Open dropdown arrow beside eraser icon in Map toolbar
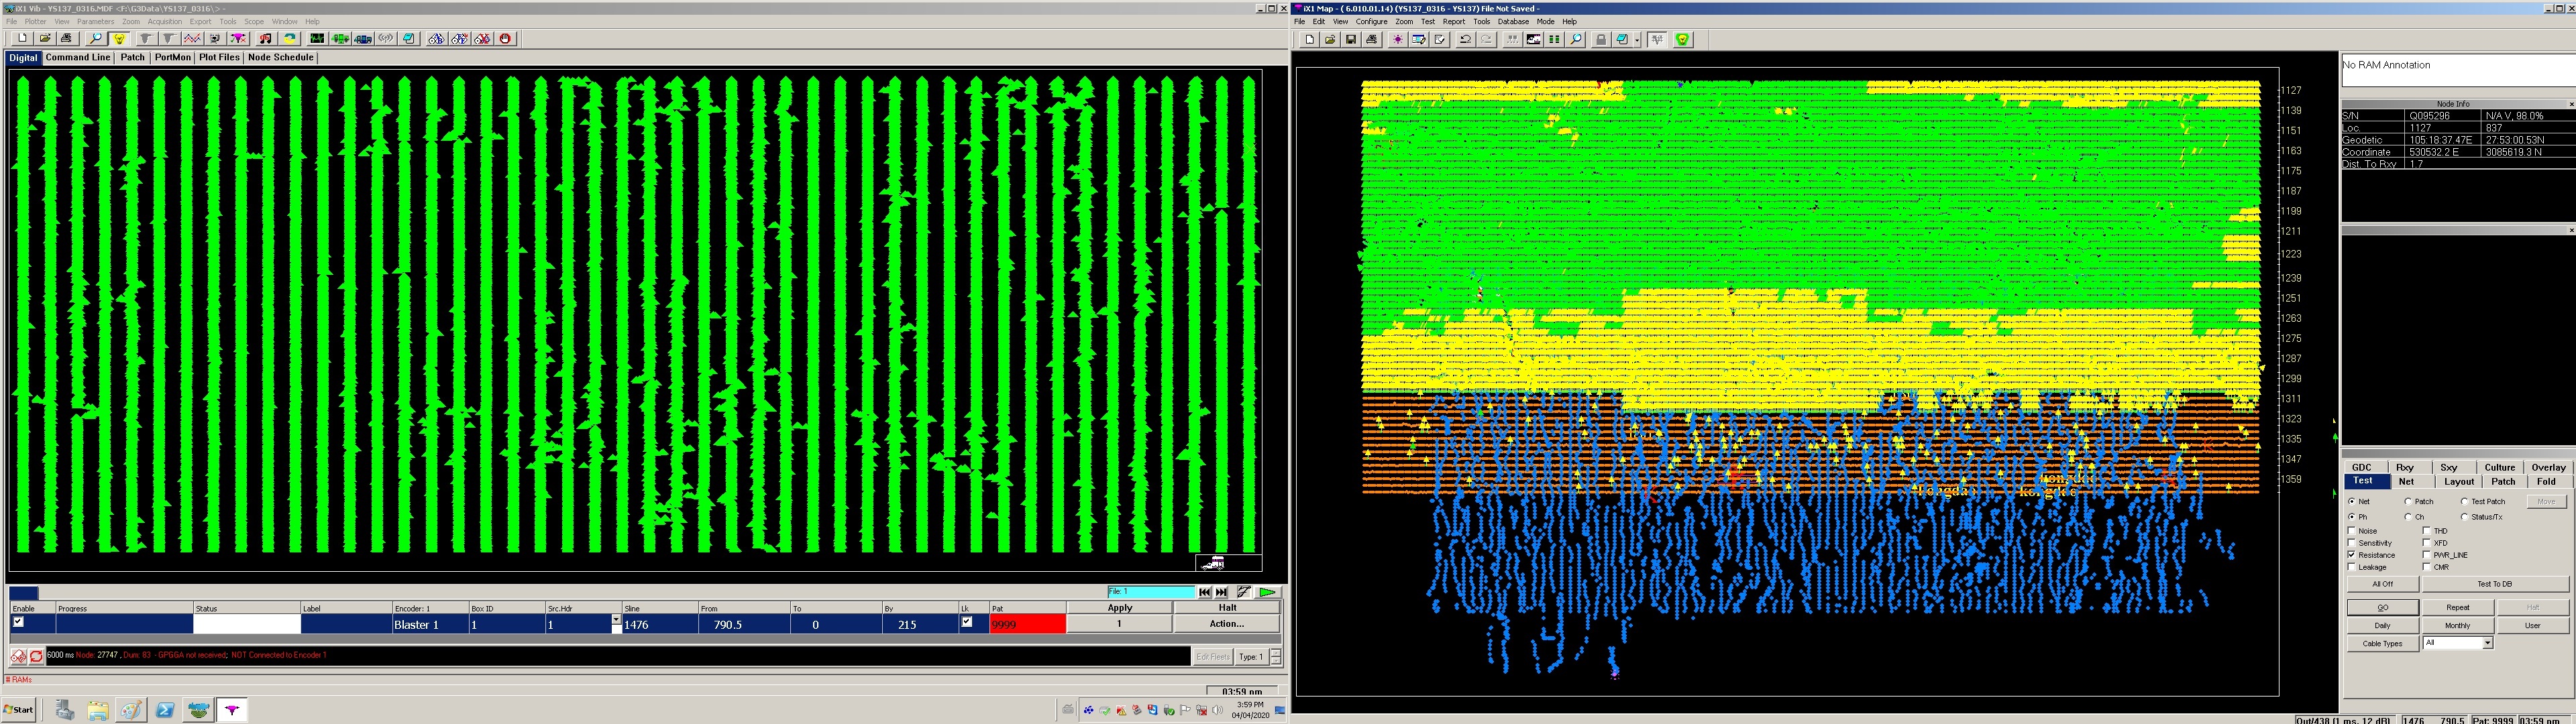Viewport: 2576px width, 724px height. pyautogui.click(x=1637, y=40)
